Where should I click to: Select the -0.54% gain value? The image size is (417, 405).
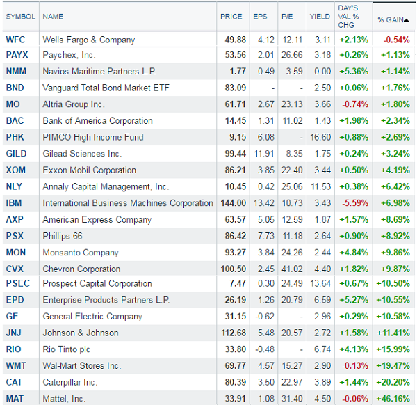pos(397,40)
